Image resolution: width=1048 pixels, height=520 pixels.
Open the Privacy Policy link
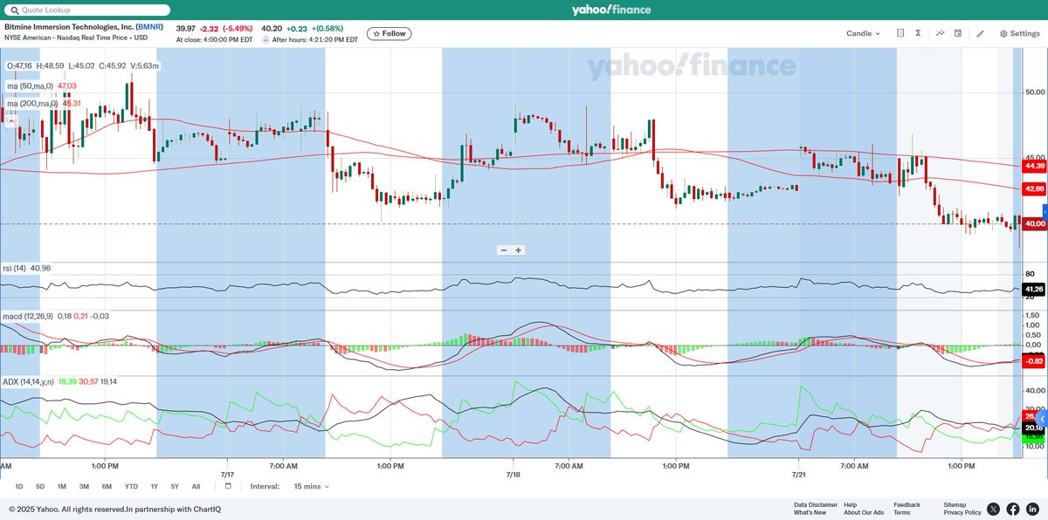pyautogui.click(x=962, y=512)
